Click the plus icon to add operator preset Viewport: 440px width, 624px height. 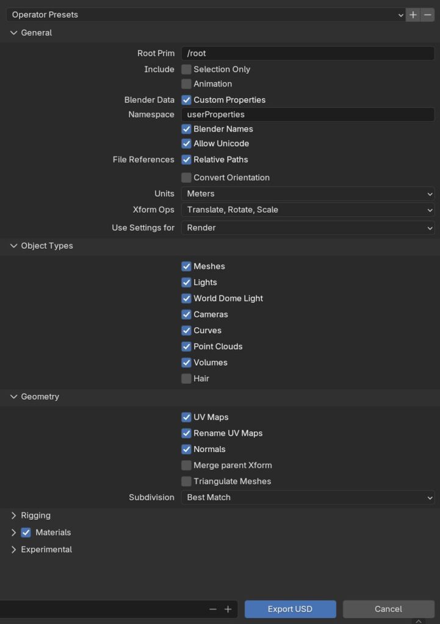click(x=413, y=15)
